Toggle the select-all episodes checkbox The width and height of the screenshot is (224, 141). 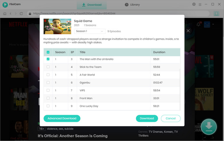tap(48, 52)
